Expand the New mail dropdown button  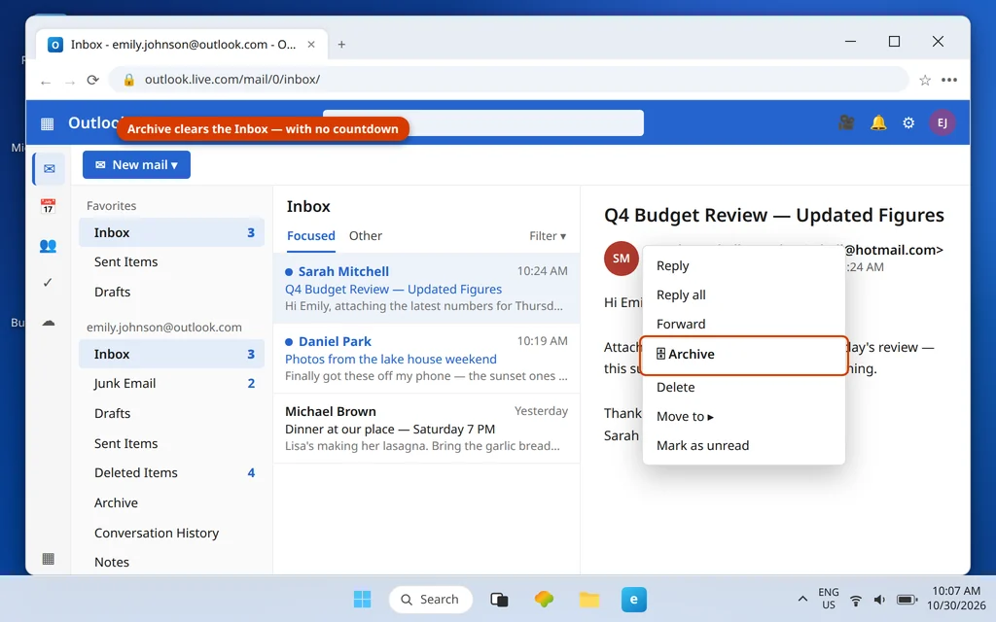(x=136, y=165)
